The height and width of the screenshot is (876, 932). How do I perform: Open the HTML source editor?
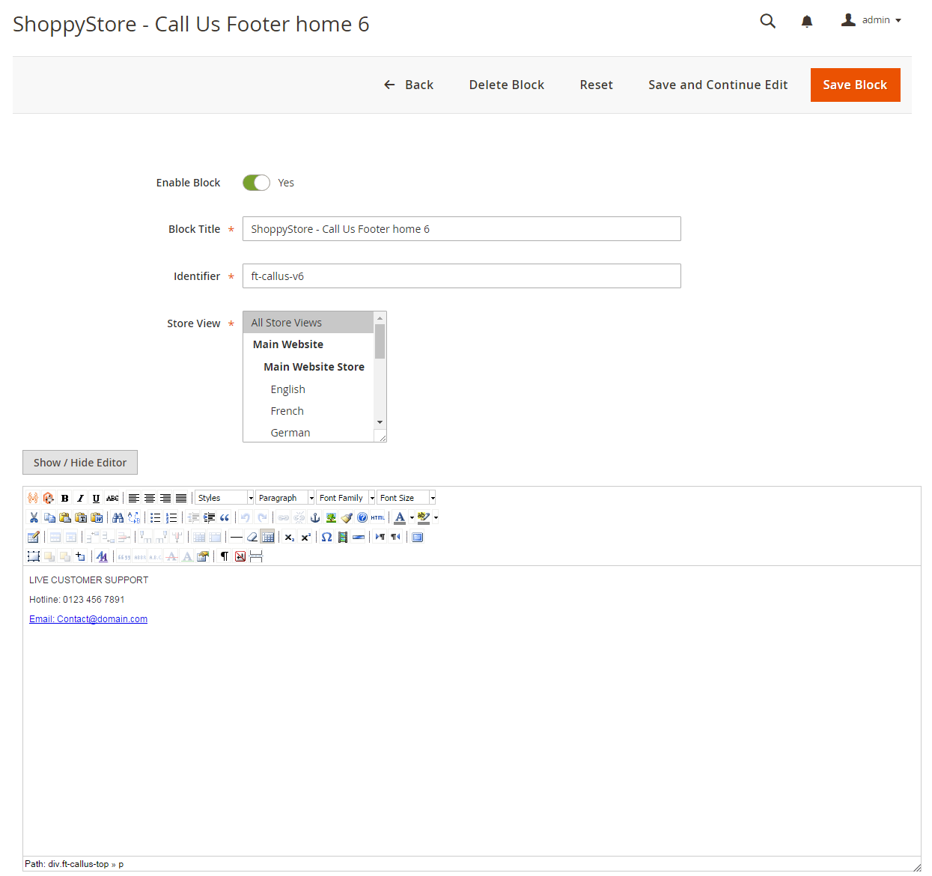[x=378, y=517]
